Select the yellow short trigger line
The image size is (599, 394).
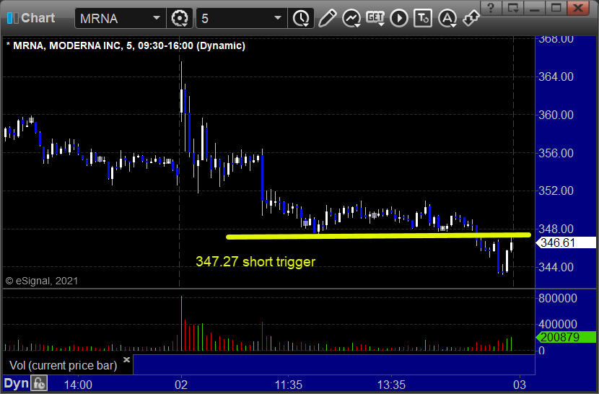click(378, 236)
